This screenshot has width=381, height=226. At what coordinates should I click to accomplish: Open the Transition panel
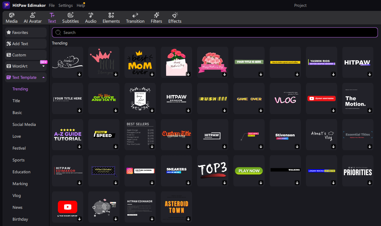click(135, 18)
